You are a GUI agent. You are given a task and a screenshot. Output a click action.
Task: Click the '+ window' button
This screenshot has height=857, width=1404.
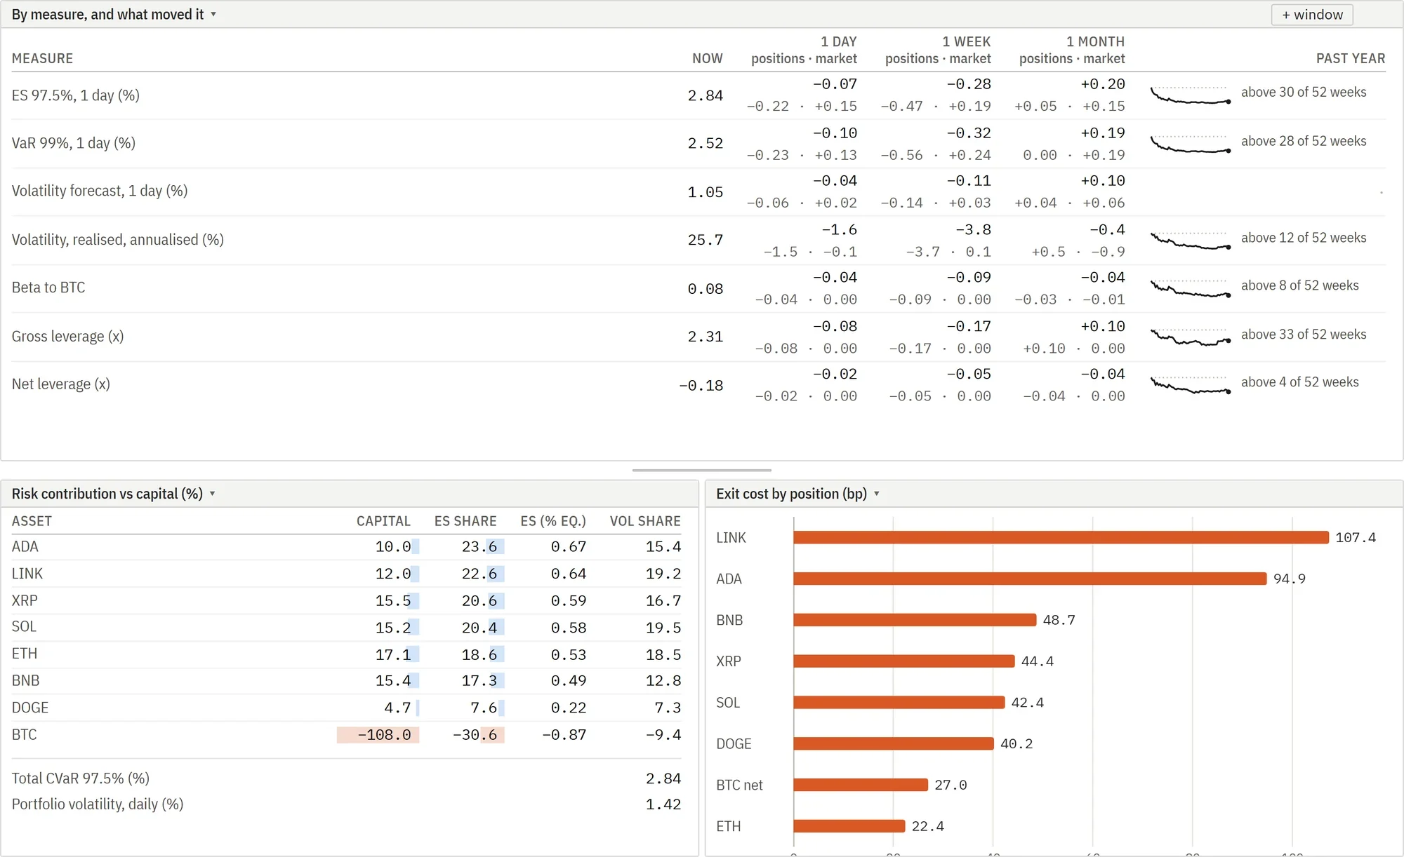1312,15
